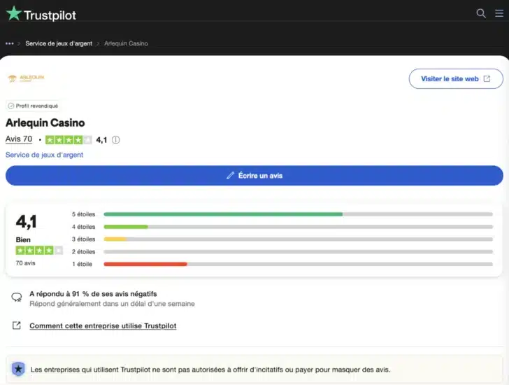The height and width of the screenshot is (385, 509).
Task: Click the header star rating image
Action: 69,140
